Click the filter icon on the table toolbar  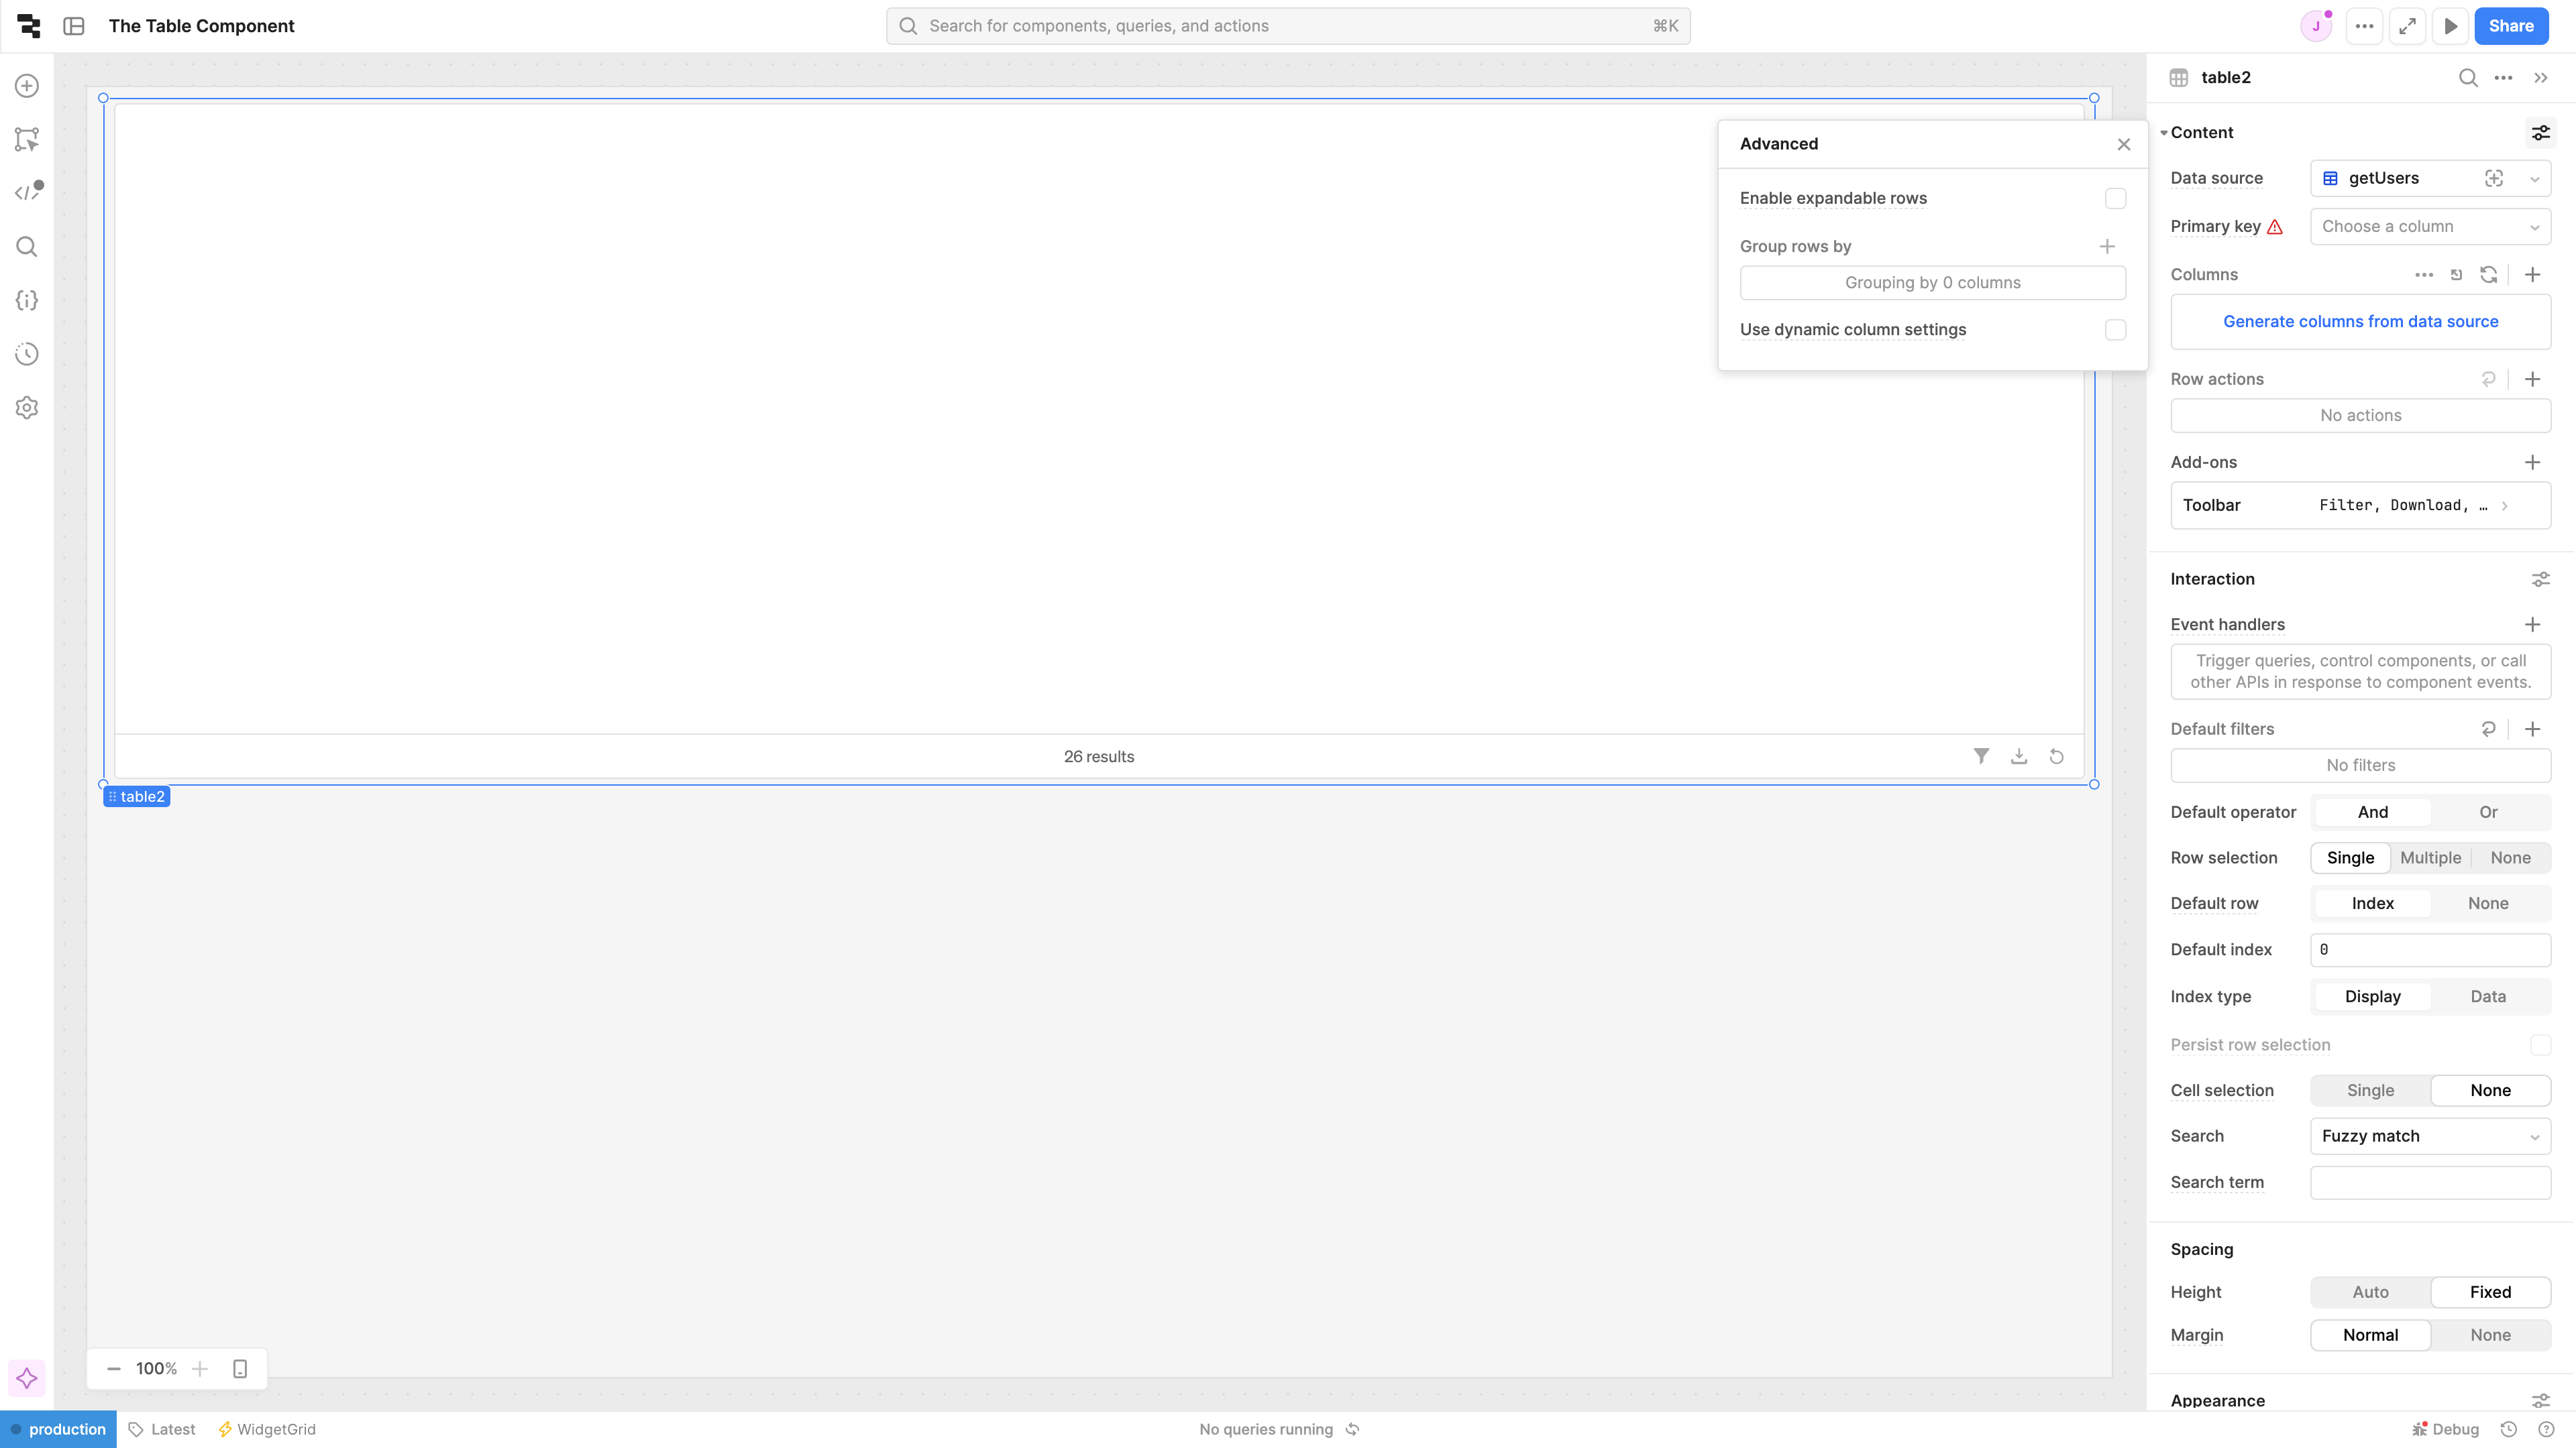coord(1981,756)
